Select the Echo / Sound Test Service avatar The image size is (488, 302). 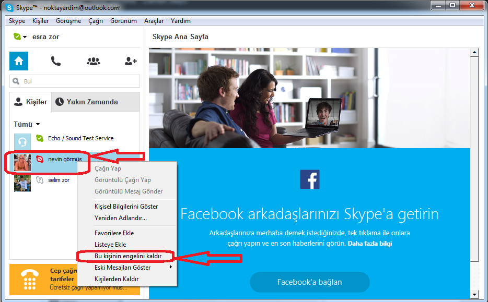click(22, 142)
